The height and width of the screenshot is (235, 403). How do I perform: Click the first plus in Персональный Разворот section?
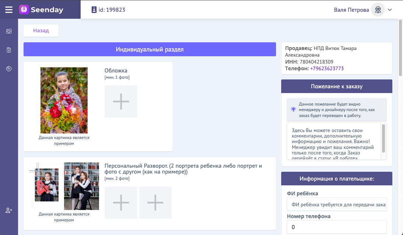[121, 203]
